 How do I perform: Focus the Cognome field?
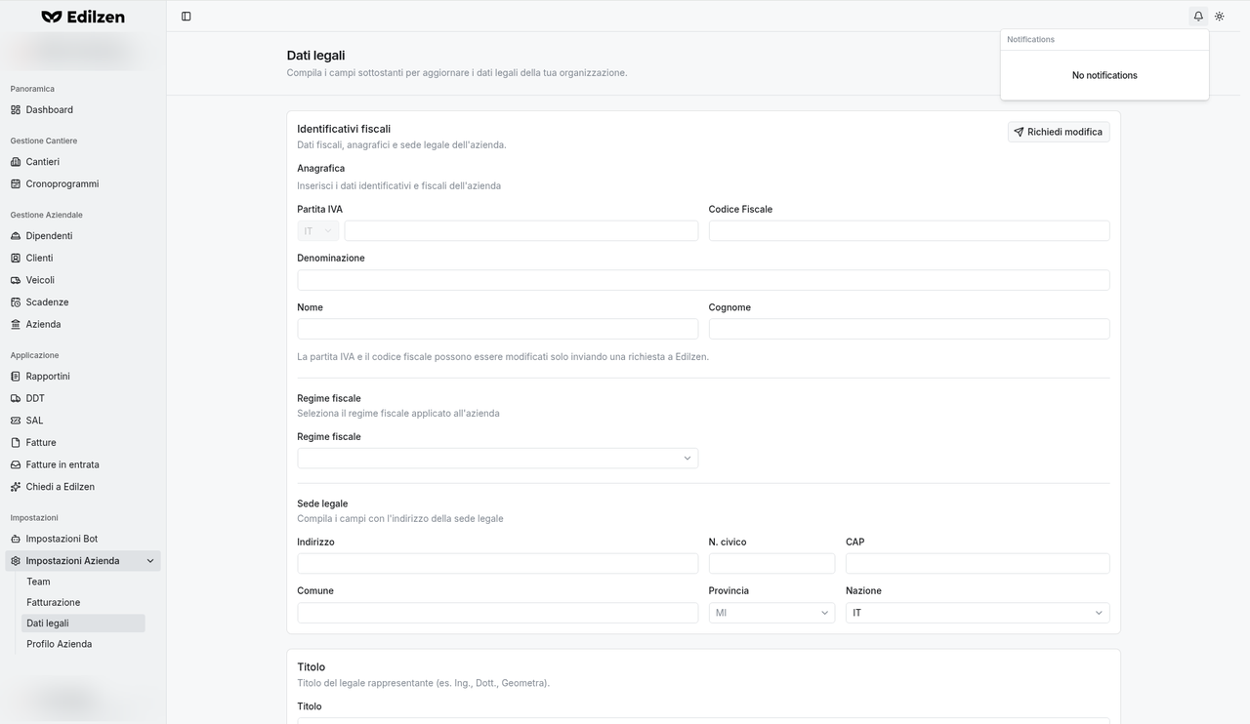point(909,329)
